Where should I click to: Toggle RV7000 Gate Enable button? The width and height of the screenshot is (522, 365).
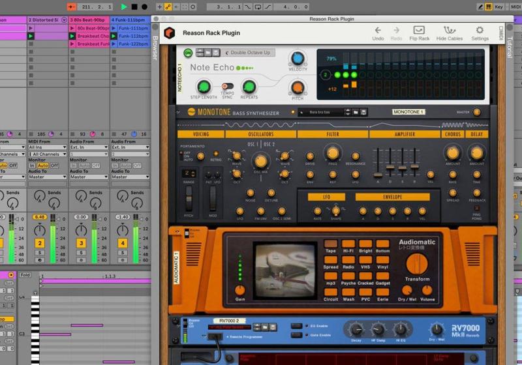(x=296, y=335)
